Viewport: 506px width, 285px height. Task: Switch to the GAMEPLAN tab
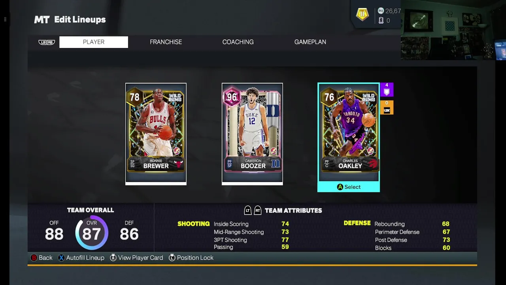(x=310, y=42)
